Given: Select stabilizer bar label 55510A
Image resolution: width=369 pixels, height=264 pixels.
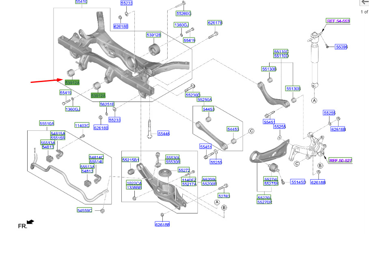Looking at the screenshot, I should pyautogui.click(x=47, y=123).
